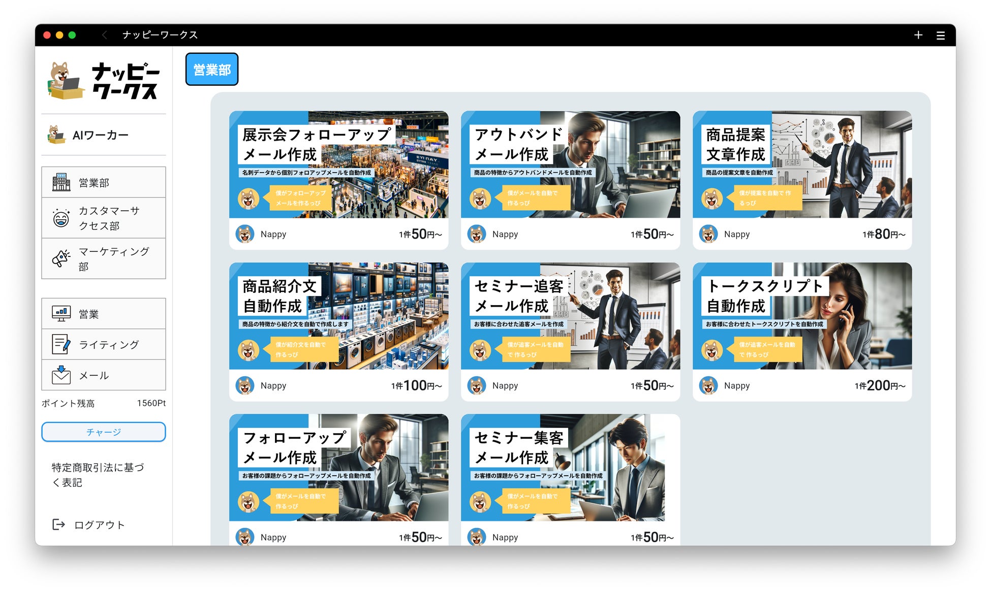Click the building icon beside 営業部
This screenshot has width=991, height=592.
(61, 182)
